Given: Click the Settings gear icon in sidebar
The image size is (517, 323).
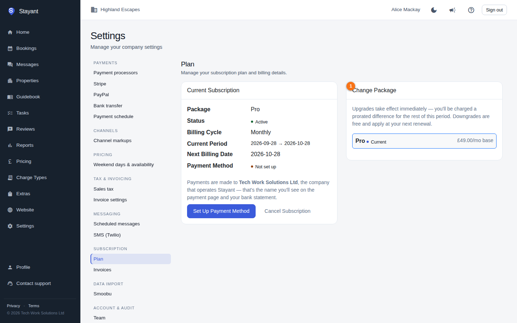Looking at the screenshot, I should click(x=10, y=226).
